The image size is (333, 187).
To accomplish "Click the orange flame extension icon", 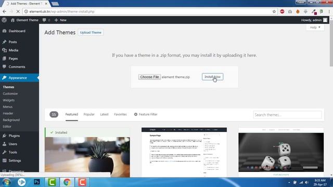I will (x=298, y=11).
